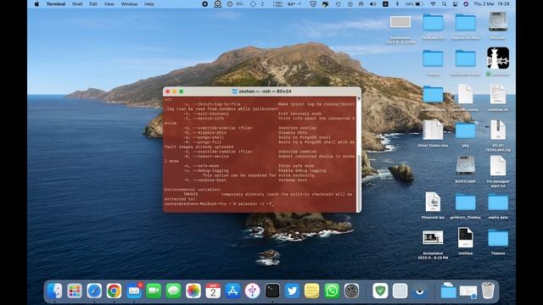Open Twitter from the Dock

pos(292,291)
